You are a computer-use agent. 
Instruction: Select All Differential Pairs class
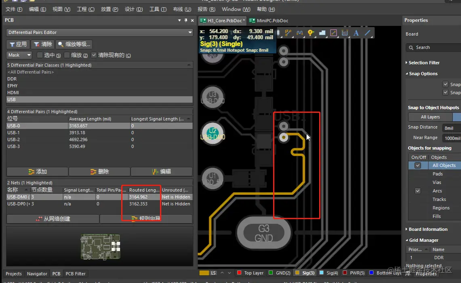click(99, 72)
